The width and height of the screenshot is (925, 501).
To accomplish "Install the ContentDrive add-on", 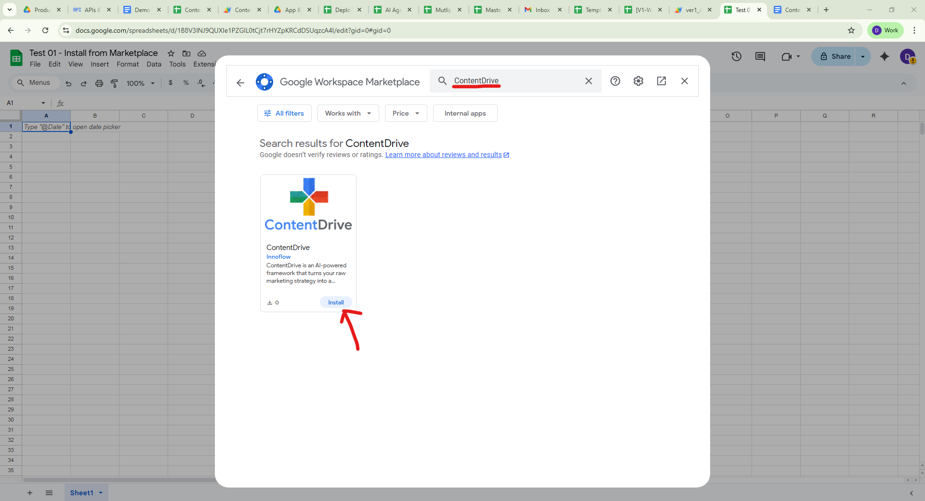I will tap(336, 303).
